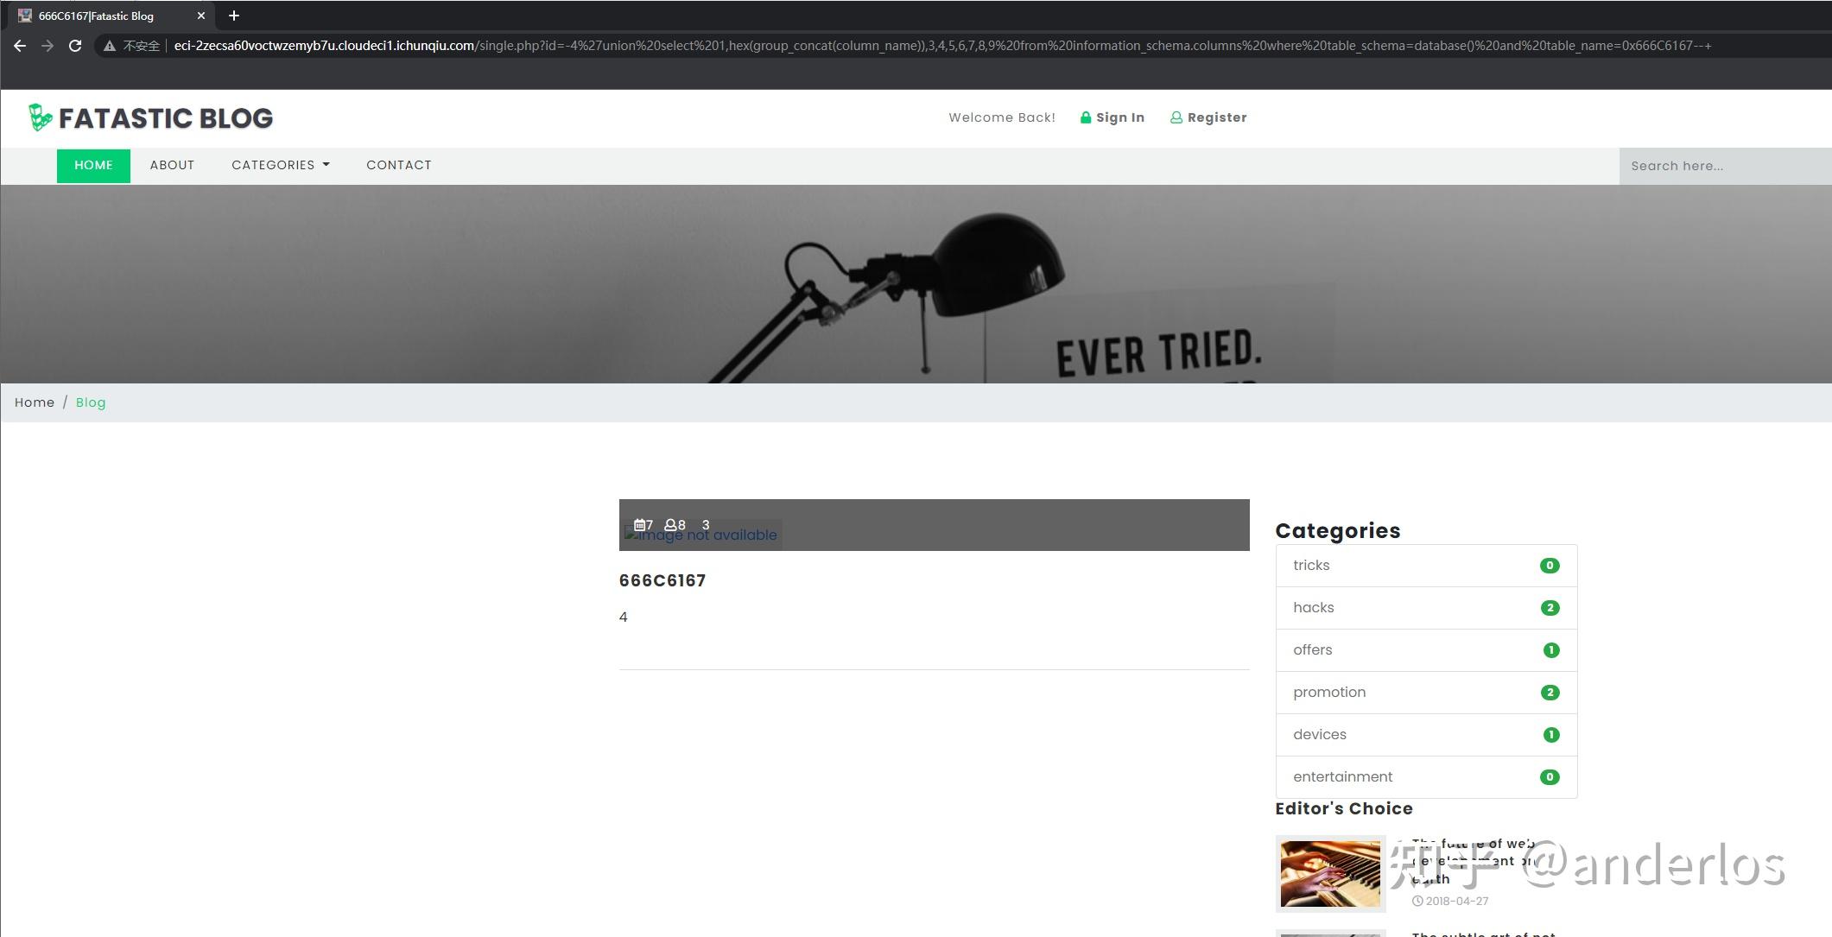1832x937 pixels.
Task: Click the calendar icon on the post header
Action: [x=640, y=524]
